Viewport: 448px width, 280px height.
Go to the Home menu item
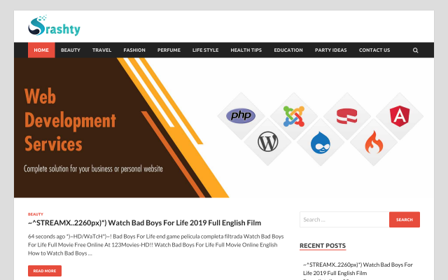click(x=41, y=50)
